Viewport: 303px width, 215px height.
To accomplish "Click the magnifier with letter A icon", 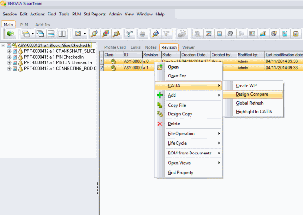I will click(155, 34).
